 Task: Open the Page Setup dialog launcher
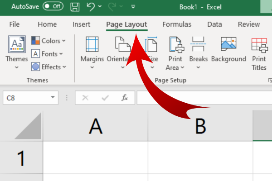tap(270, 80)
